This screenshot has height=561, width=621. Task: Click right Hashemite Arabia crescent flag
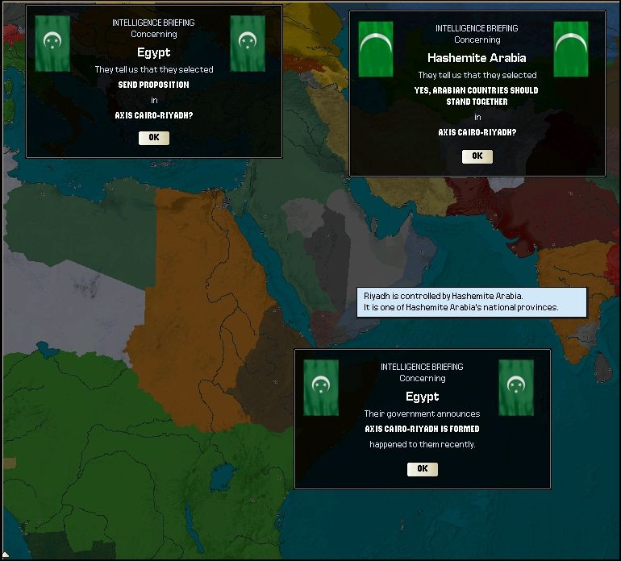[571, 49]
